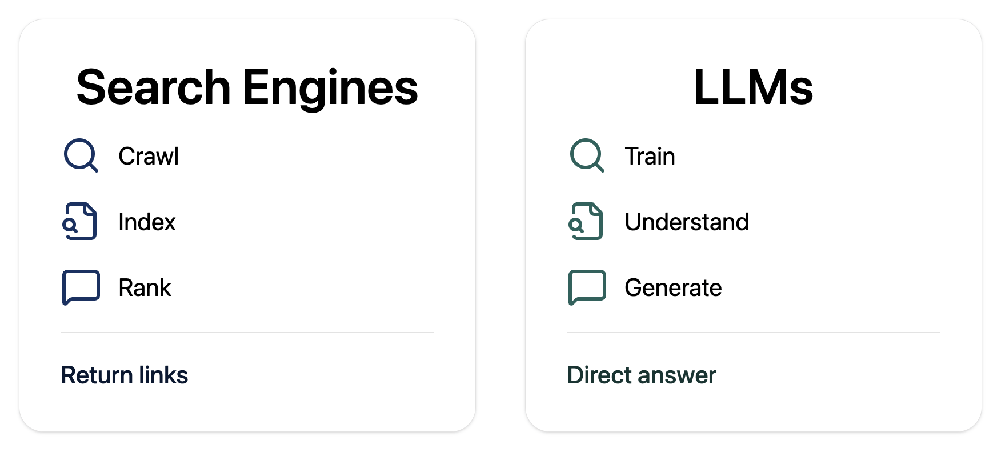Select the Index label text
The width and height of the screenshot is (1001, 456).
(147, 222)
